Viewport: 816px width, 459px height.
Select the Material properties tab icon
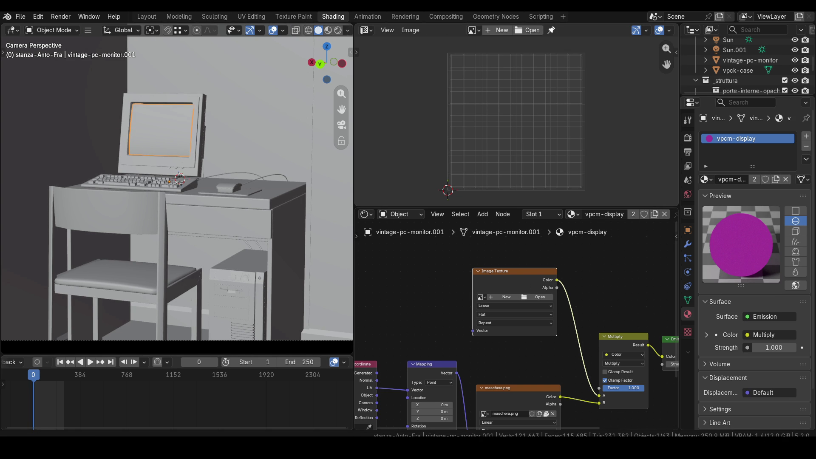tap(688, 314)
